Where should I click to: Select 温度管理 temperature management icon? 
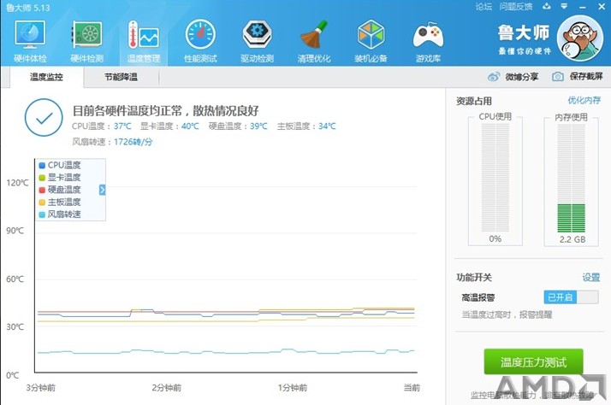[x=144, y=42]
